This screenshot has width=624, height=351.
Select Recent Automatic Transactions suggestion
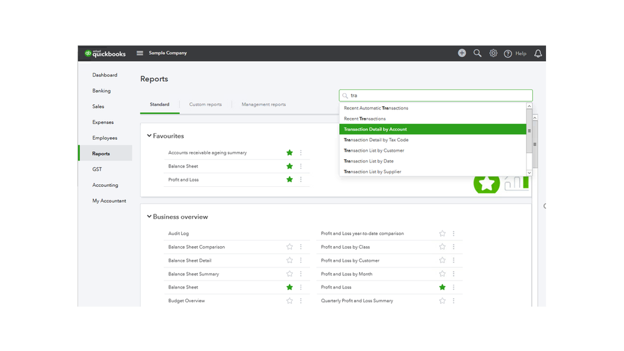pyautogui.click(x=433, y=108)
